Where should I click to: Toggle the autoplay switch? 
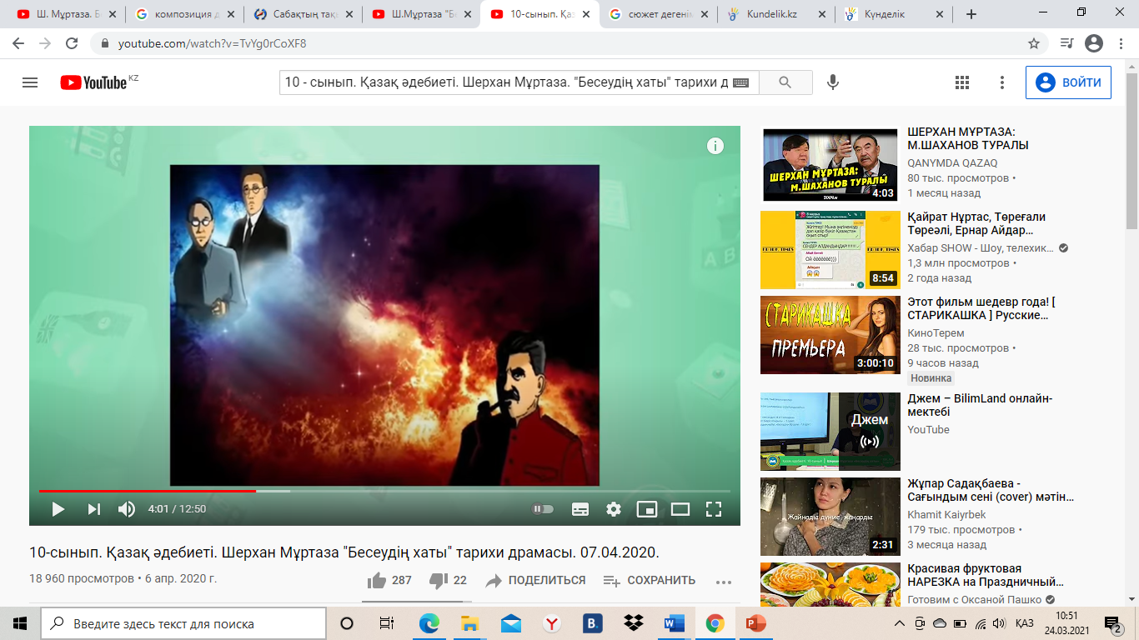543,509
